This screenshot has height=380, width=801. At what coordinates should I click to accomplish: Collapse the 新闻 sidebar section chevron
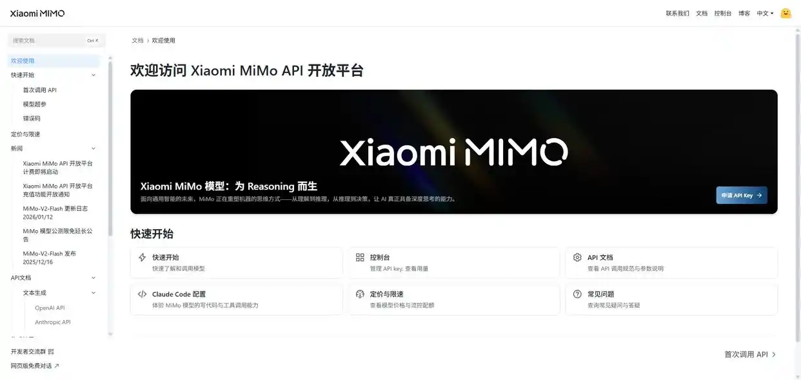pos(94,148)
